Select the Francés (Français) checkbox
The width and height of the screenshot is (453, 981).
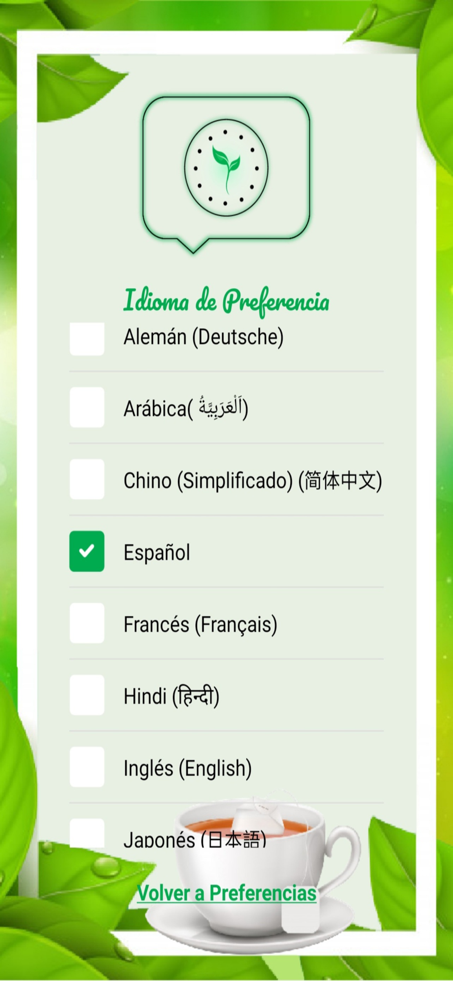(87, 623)
